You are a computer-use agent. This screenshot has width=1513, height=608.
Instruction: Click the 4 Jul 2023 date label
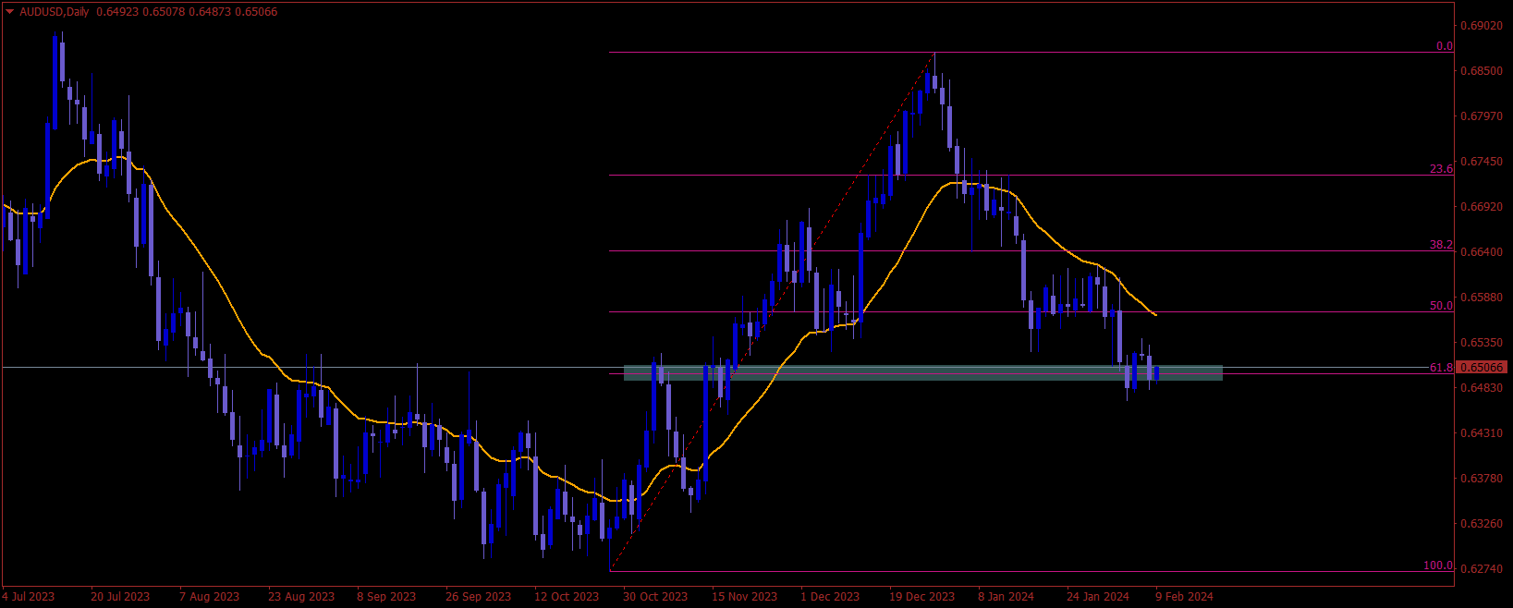click(29, 597)
